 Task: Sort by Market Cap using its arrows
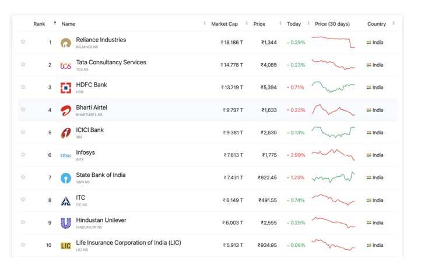pyautogui.click(x=247, y=23)
